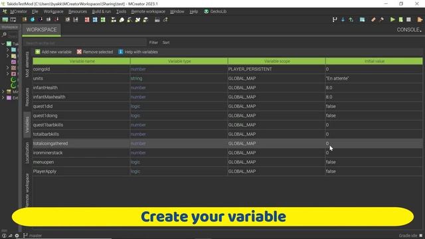Open the Resources menu
Image resolution: width=425 pixels, height=239 pixels.
(78, 11)
